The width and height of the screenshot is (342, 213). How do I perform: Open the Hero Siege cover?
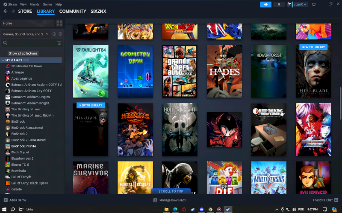point(135,130)
